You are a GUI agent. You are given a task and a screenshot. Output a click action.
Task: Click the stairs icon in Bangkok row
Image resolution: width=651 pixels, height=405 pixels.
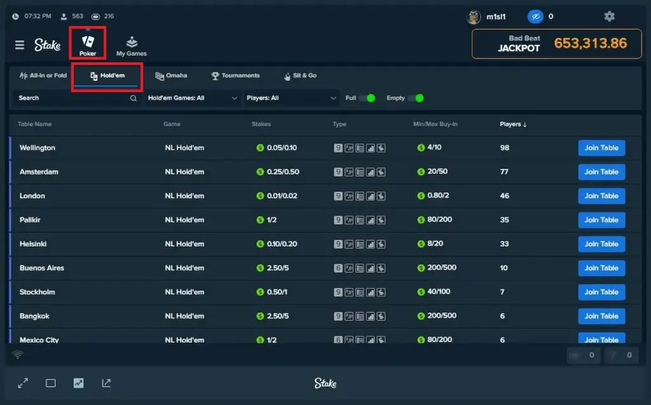(371, 317)
